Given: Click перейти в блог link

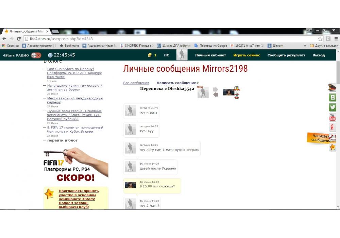Looking at the screenshot, I should pos(62,140).
